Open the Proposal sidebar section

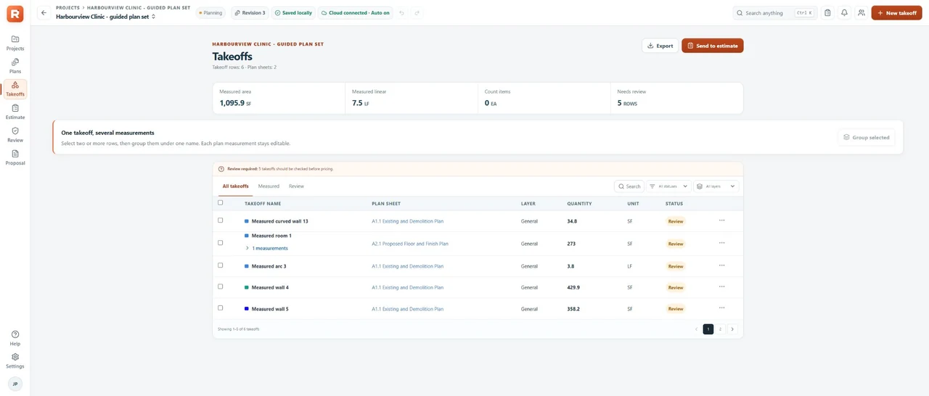(x=15, y=157)
